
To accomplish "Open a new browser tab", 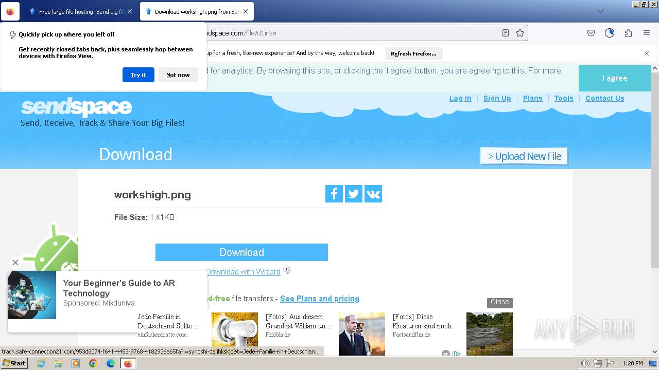I will tap(265, 11).
